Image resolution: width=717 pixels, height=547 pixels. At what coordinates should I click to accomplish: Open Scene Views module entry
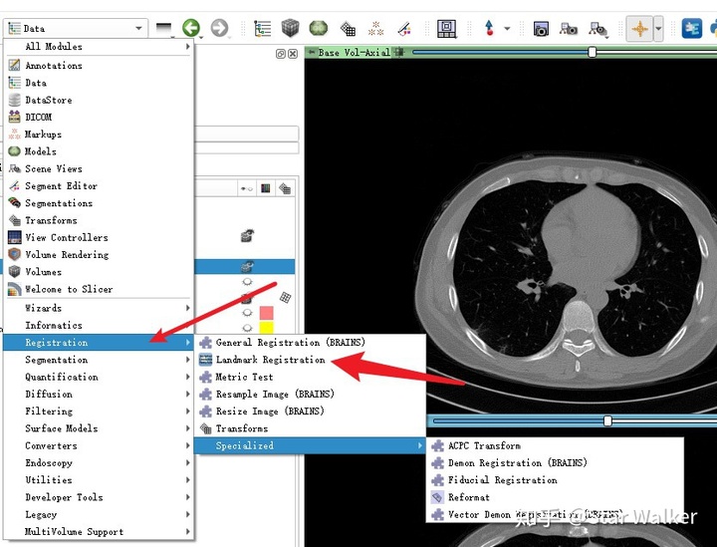coord(99,168)
